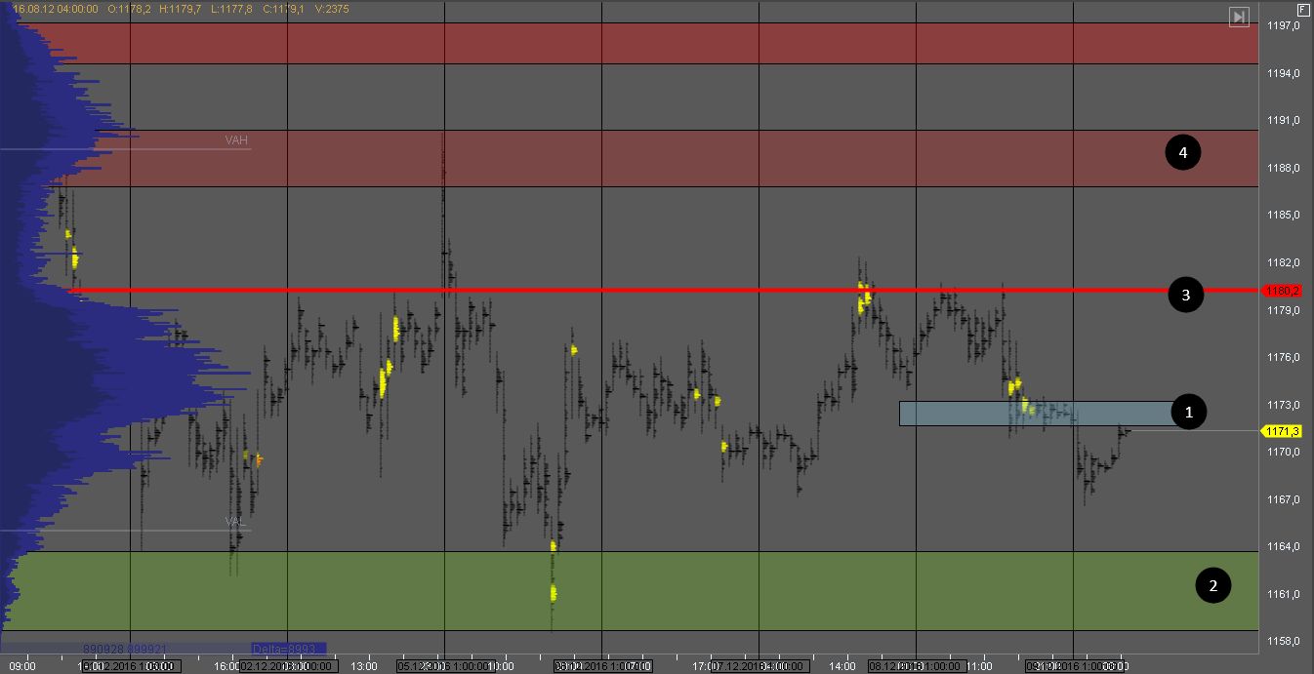The height and width of the screenshot is (674, 1314).
Task: Click the 07.12.2016 date marker on time axis
Action: [750, 666]
